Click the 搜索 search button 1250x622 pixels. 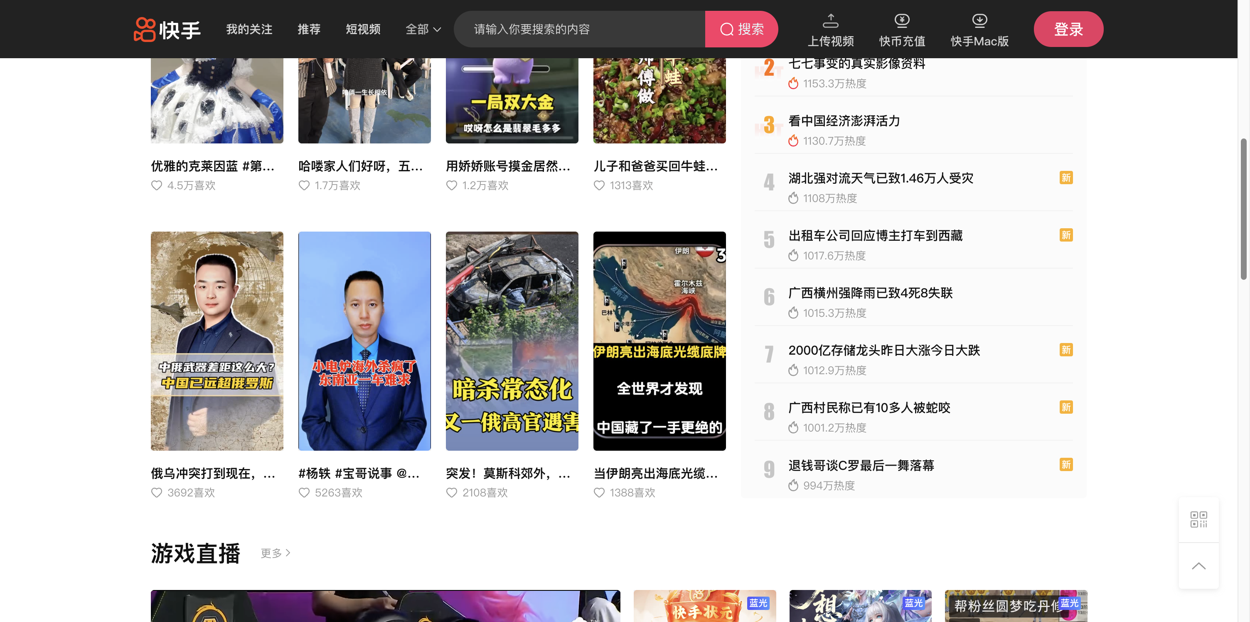pos(741,29)
